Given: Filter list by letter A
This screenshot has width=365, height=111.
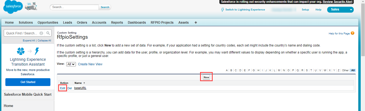Looking at the screenshot, I should (x=227, y=70).
